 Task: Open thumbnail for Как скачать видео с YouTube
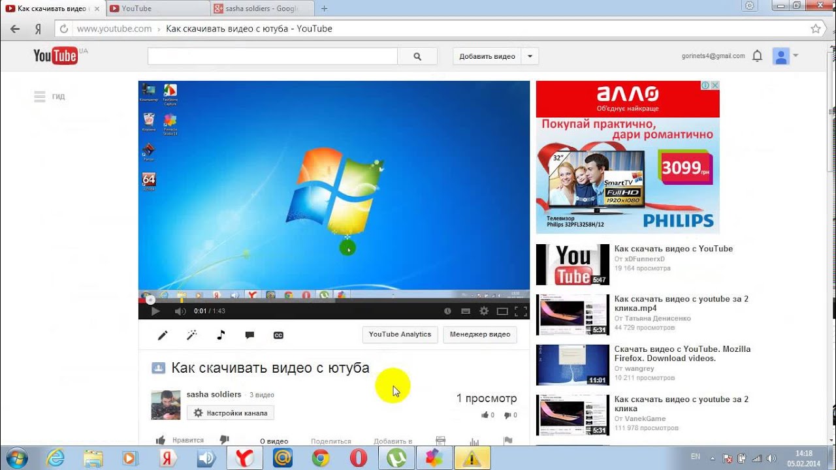coord(573,264)
